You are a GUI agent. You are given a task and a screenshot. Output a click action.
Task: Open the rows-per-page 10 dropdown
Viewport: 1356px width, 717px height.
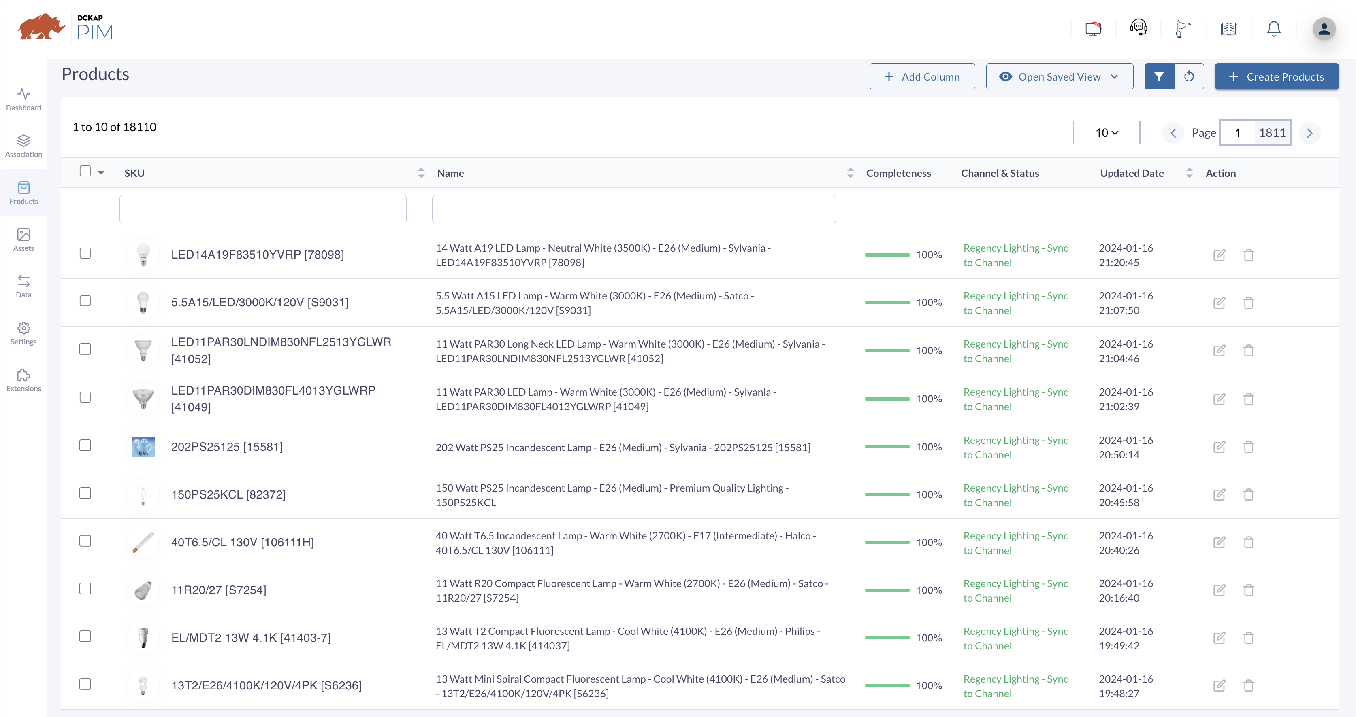tap(1107, 133)
